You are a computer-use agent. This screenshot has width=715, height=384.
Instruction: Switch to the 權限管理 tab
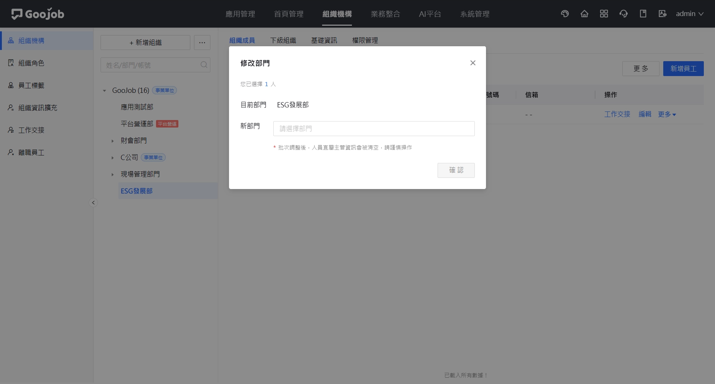tap(365, 40)
